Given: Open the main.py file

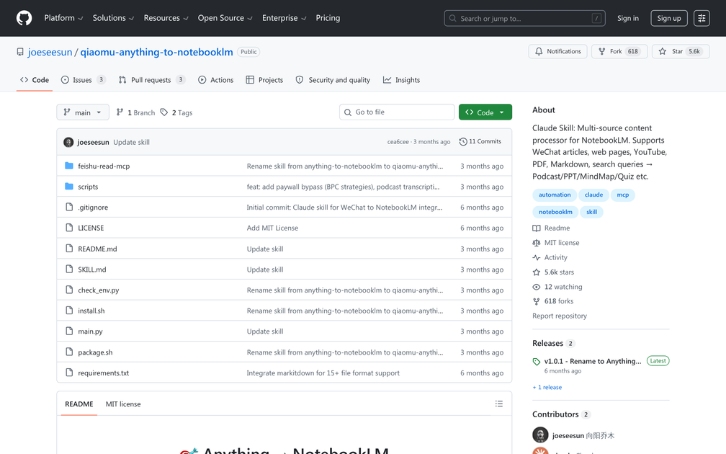Looking at the screenshot, I should click(x=90, y=331).
